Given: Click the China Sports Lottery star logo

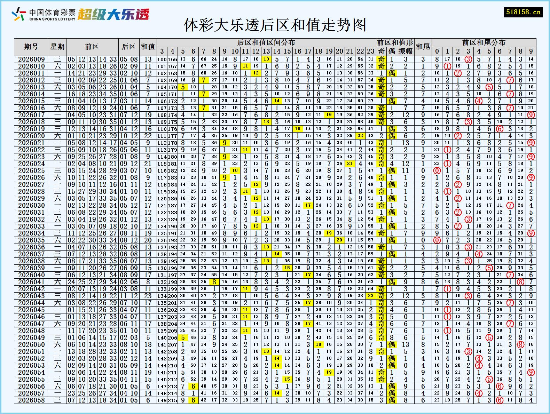Looking at the screenshot, I should [19, 14].
